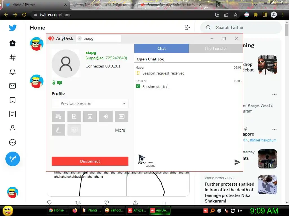
Task: Click More permissions in AnyDesk
Action: click(x=120, y=130)
